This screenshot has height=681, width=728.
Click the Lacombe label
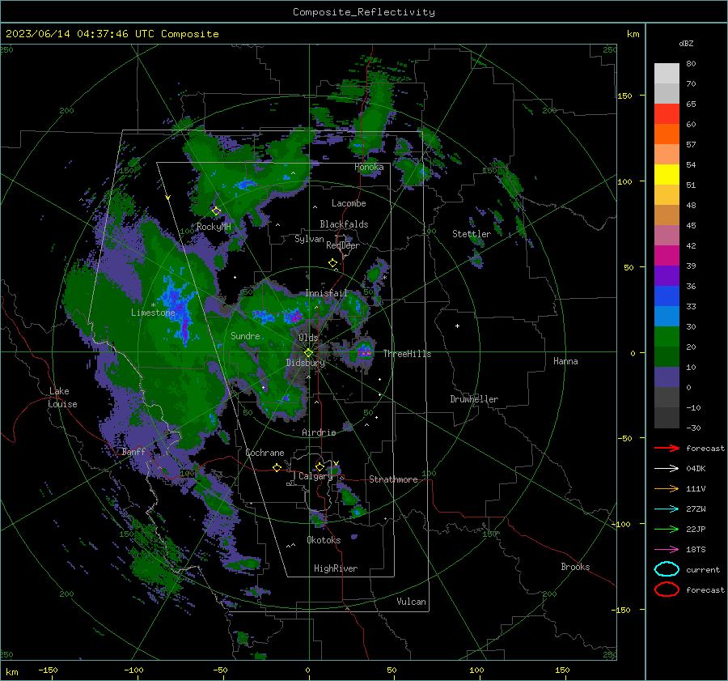point(349,203)
